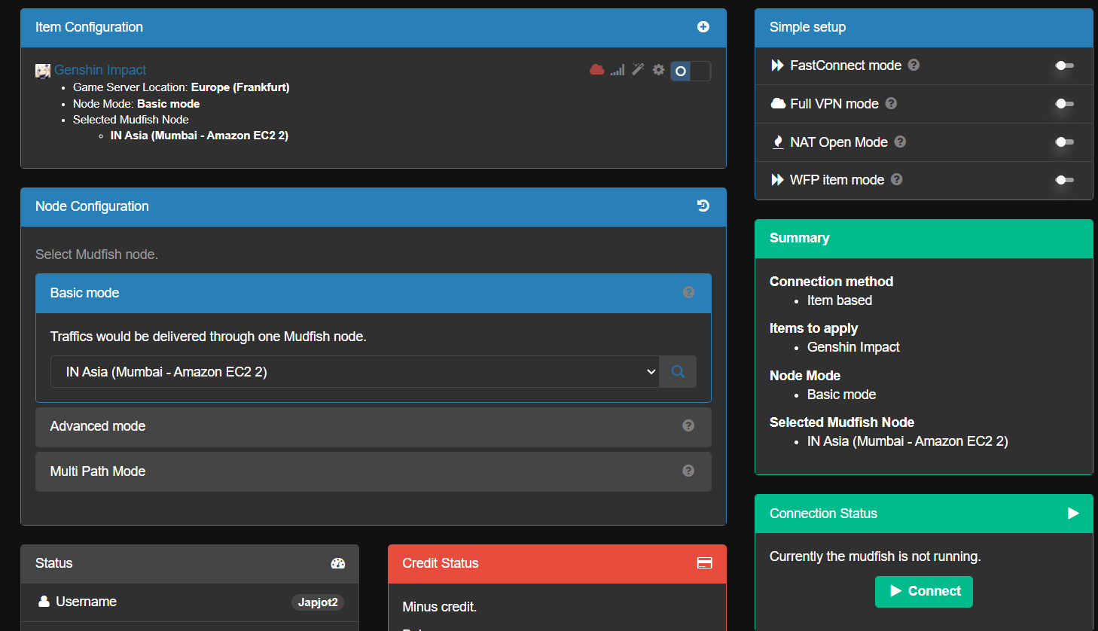Click the play icon in Connection Status header

click(x=1073, y=514)
